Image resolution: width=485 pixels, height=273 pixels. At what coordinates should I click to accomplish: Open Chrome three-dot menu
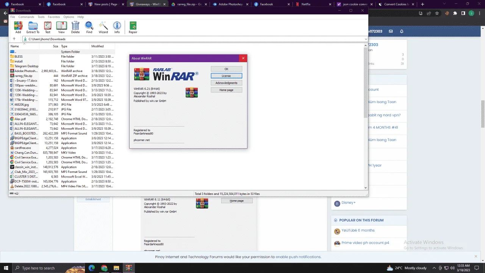(x=479, y=13)
